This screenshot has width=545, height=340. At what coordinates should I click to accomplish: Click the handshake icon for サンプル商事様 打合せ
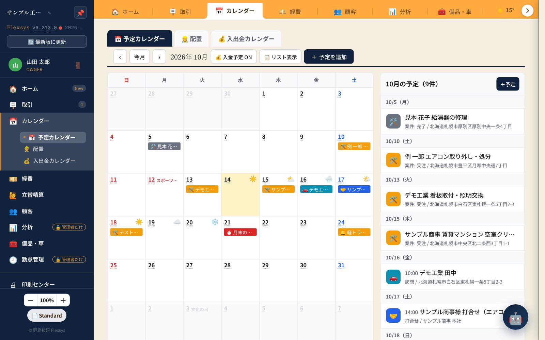tap(393, 316)
